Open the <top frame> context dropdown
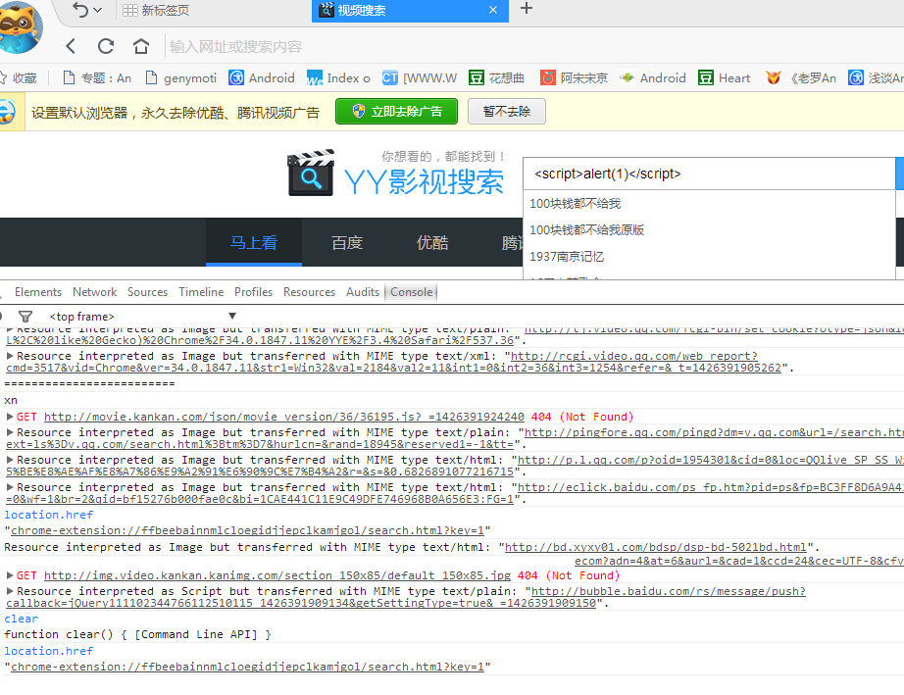This screenshot has height=695, width=904. coord(142,317)
